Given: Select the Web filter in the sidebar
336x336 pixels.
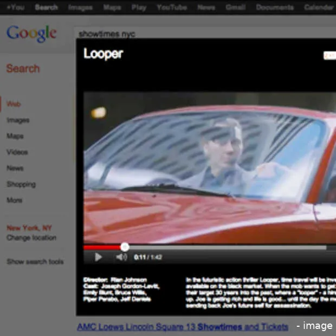Looking at the screenshot, I should click(14, 104).
